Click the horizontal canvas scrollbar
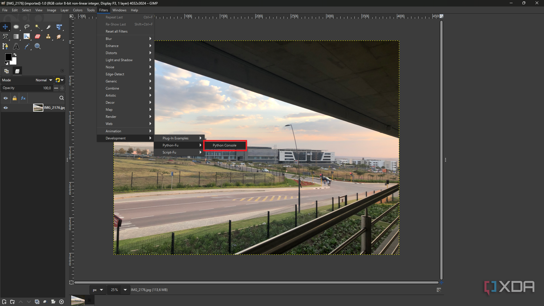The image size is (544, 306). tap(256, 282)
